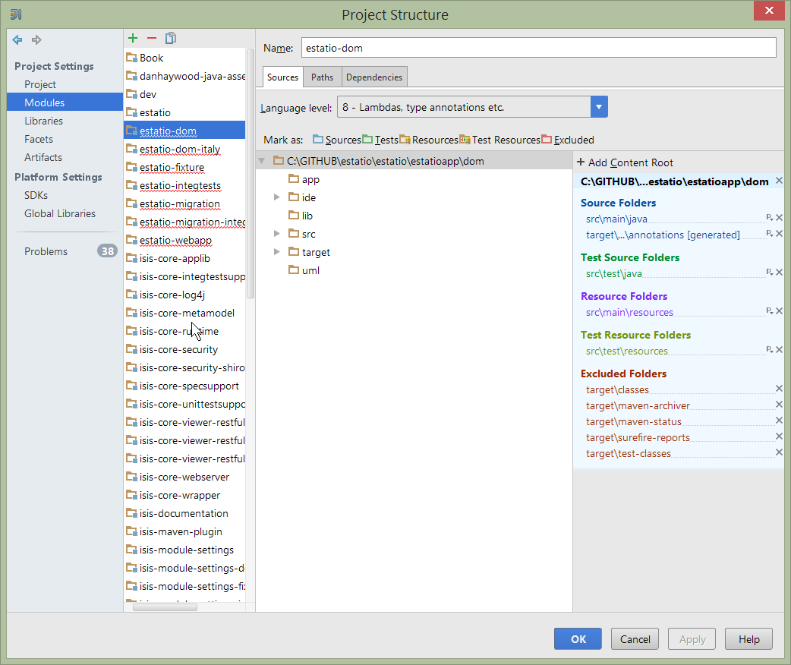
Task: Click the OK button
Action: (578, 639)
